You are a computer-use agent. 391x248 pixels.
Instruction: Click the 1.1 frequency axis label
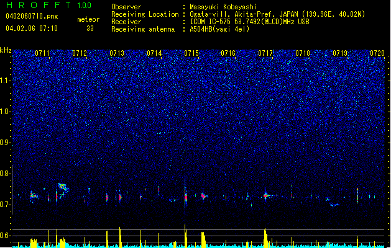click(x=5, y=81)
